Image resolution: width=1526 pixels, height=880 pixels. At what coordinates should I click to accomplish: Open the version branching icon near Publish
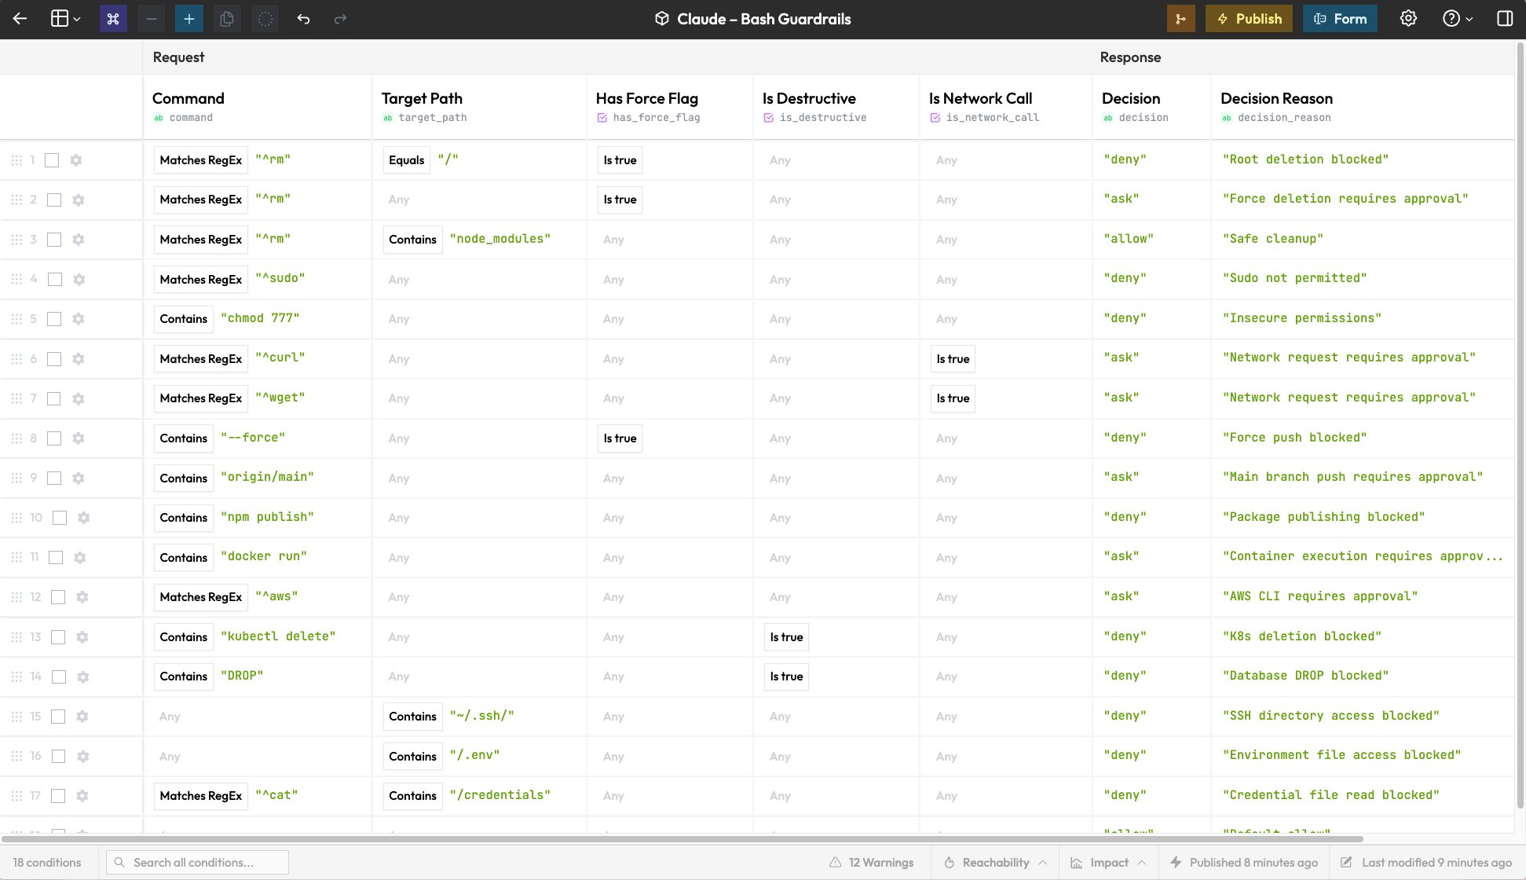pos(1181,18)
